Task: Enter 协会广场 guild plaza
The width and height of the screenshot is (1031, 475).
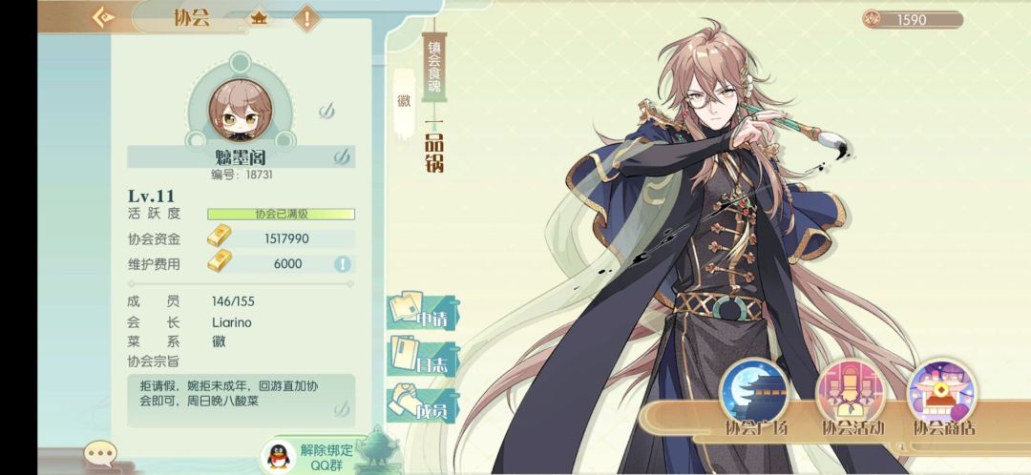Action: [755, 399]
